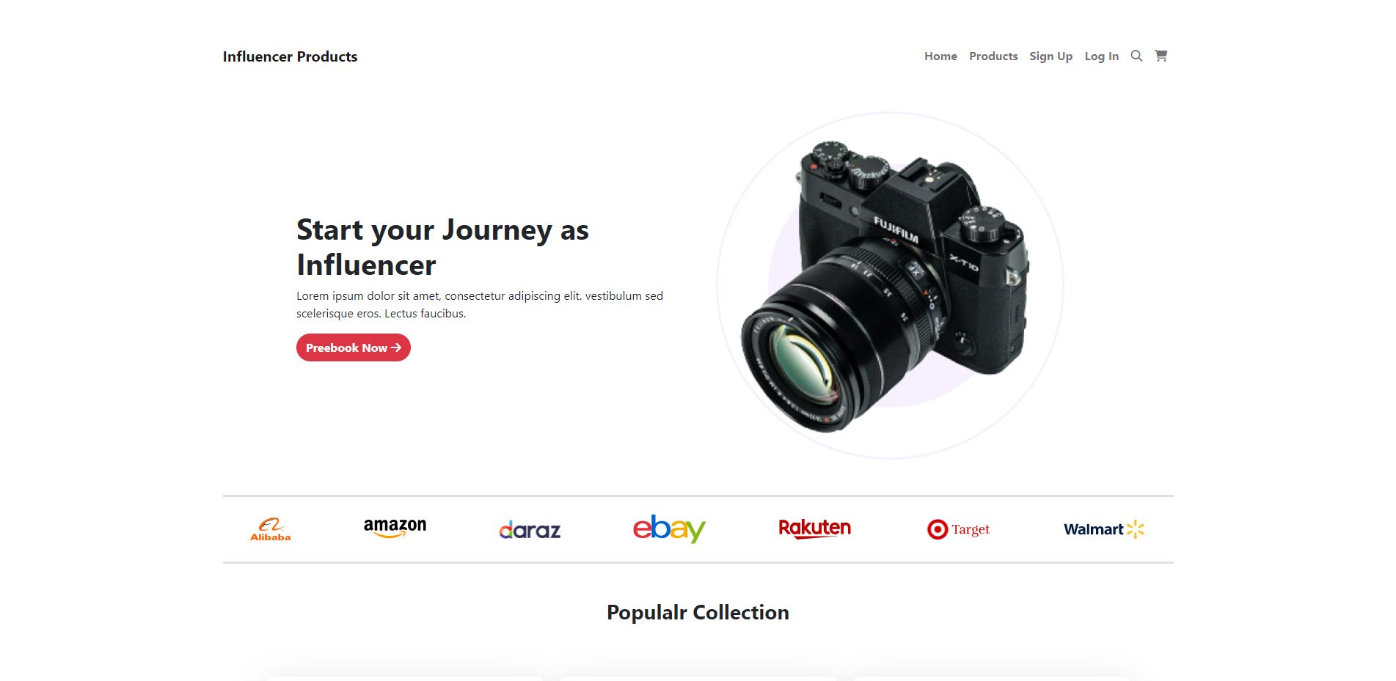Click the Influencer Products site title
1396x681 pixels.
[x=290, y=56]
